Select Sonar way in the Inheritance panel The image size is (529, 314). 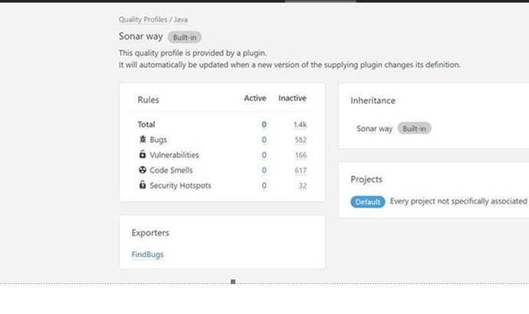click(374, 129)
